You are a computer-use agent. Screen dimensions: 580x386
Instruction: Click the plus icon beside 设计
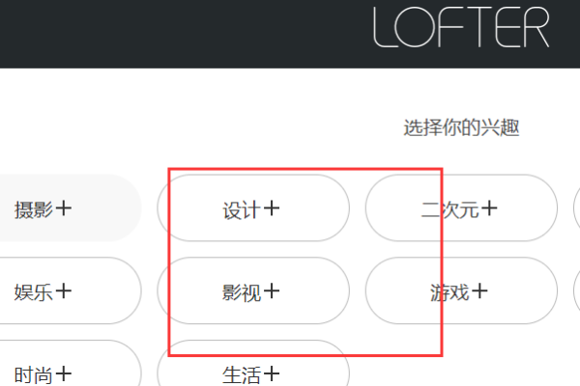(x=272, y=208)
